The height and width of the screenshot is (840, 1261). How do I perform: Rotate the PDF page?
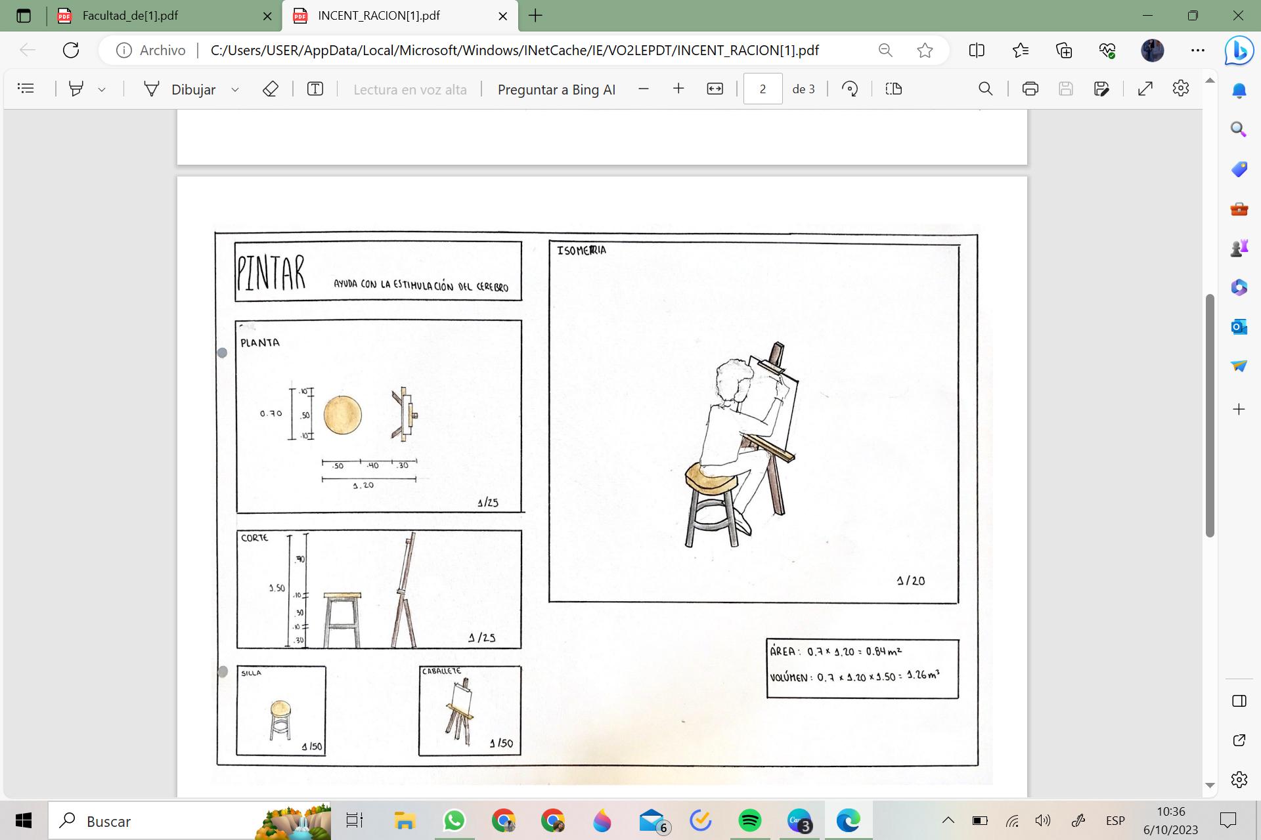(850, 89)
